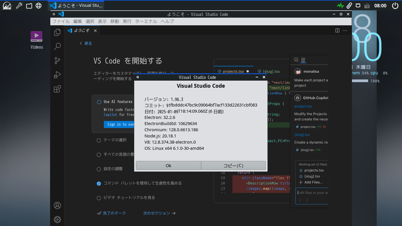Image resolution: width=402 pixels, height=226 pixels.
Task: Open the About dialog window menu icon
Action: [138, 77]
